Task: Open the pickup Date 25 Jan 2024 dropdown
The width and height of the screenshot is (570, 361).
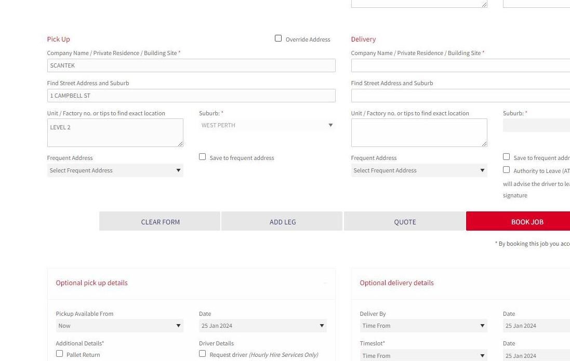Action: click(x=263, y=326)
